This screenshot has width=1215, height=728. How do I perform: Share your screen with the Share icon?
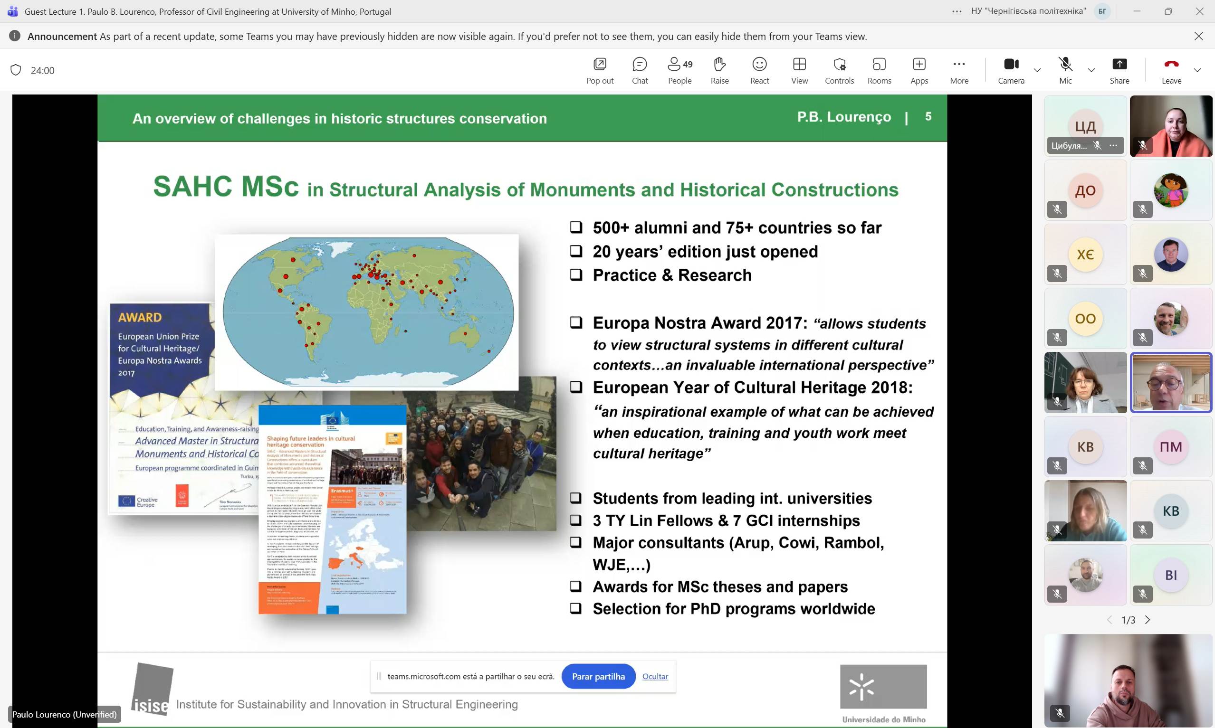[1119, 70]
